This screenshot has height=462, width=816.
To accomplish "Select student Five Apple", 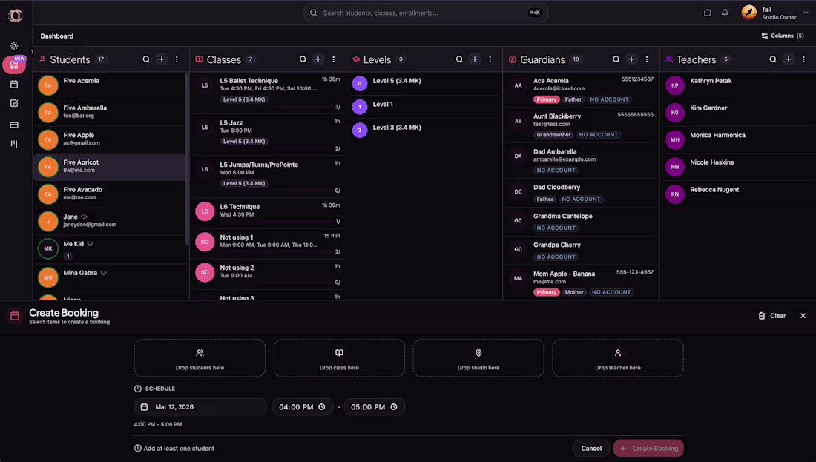I will (x=110, y=139).
